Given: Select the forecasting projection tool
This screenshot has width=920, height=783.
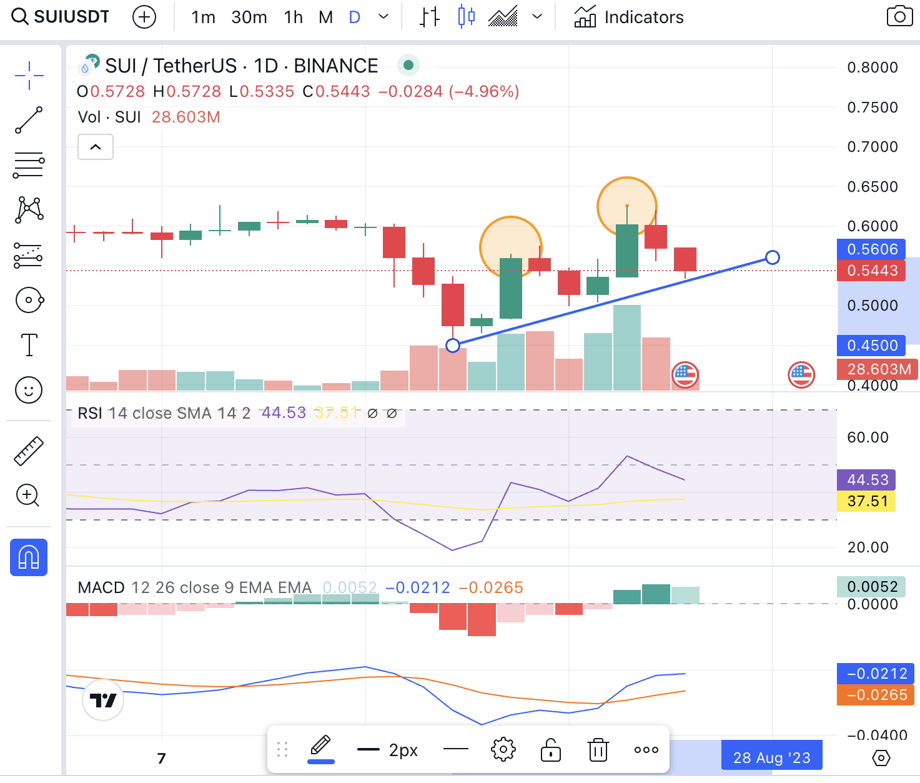Looking at the screenshot, I should 29,255.
